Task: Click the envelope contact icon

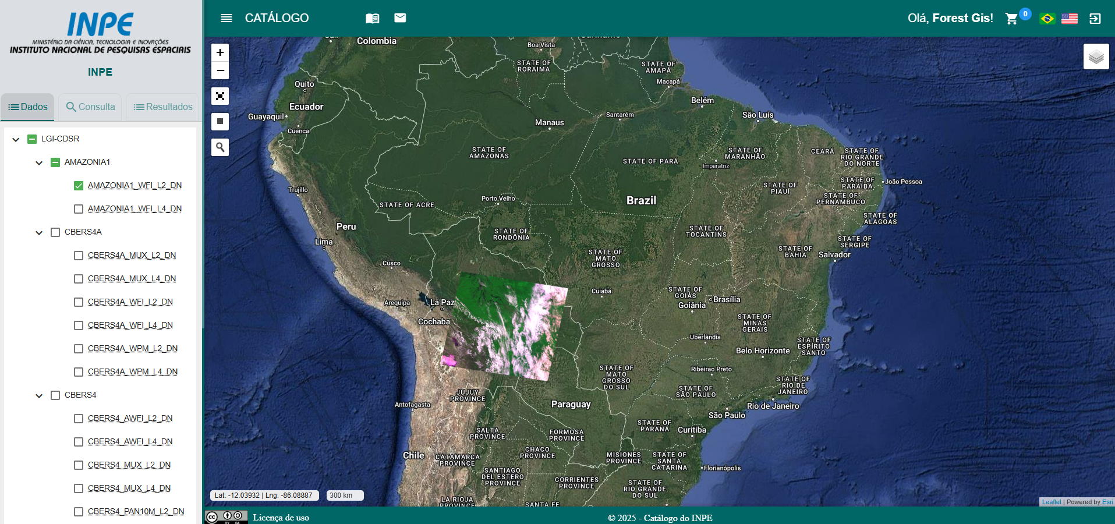Action: [x=400, y=18]
